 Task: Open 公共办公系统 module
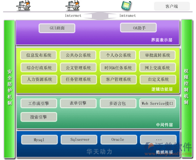click(78, 55)
